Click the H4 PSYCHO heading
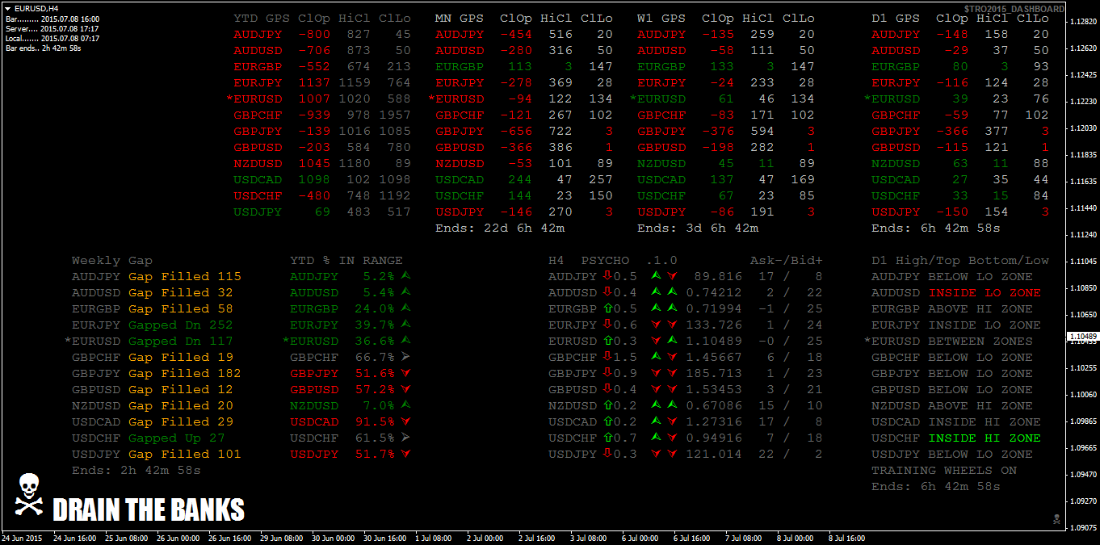Viewport: 1100px width, 545px height. (589, 260)
